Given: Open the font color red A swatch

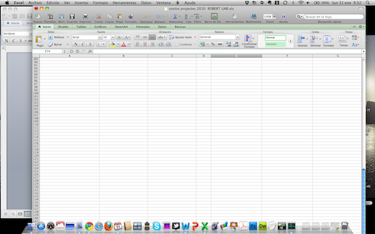Looking at the screenshot, I should (124, 44).
